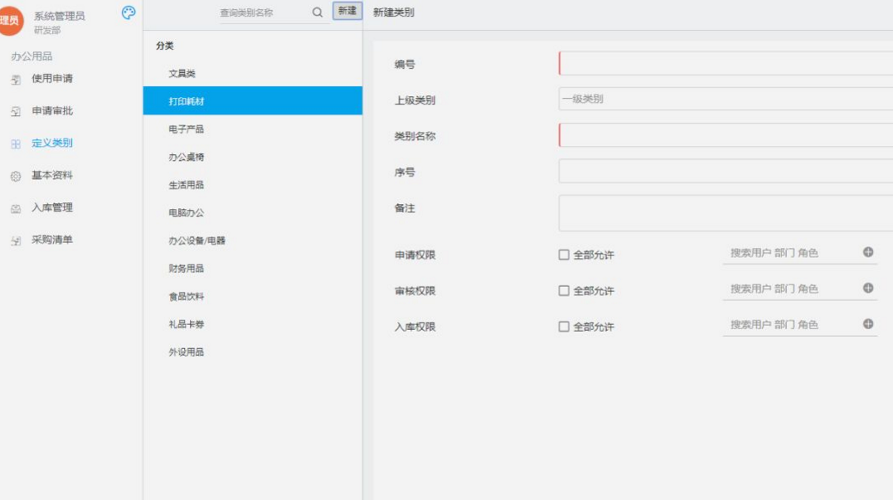Click the orange user avatar
This screenshot has width=893, height=500.
tap(10, 21)
